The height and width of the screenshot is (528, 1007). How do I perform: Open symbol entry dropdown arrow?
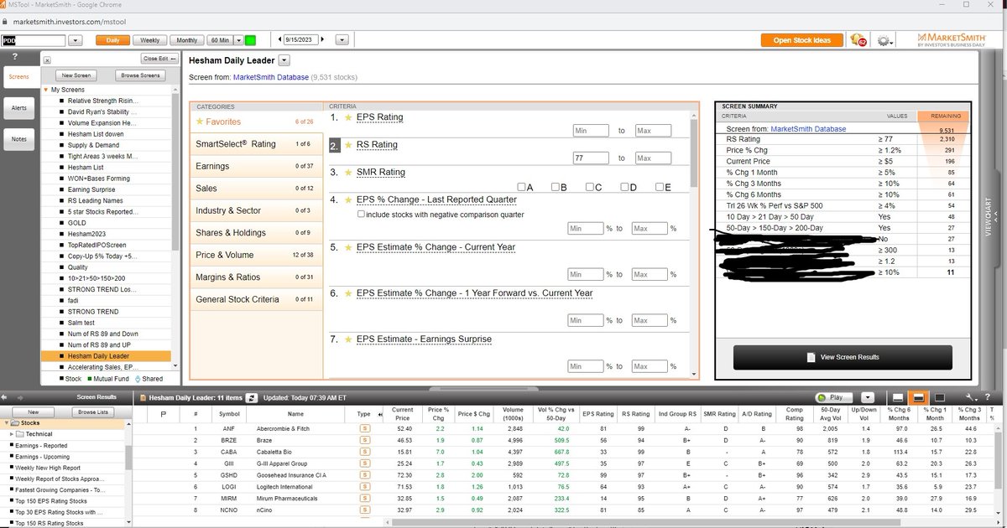point(75,40)
